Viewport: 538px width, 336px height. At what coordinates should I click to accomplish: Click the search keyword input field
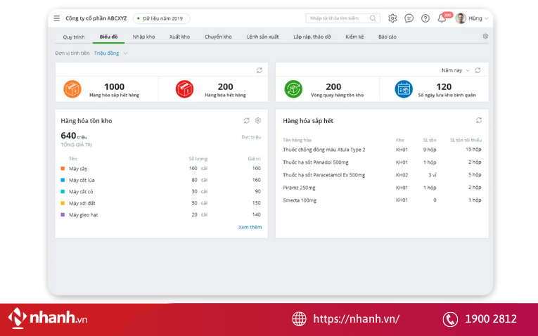tap(338, 18)
